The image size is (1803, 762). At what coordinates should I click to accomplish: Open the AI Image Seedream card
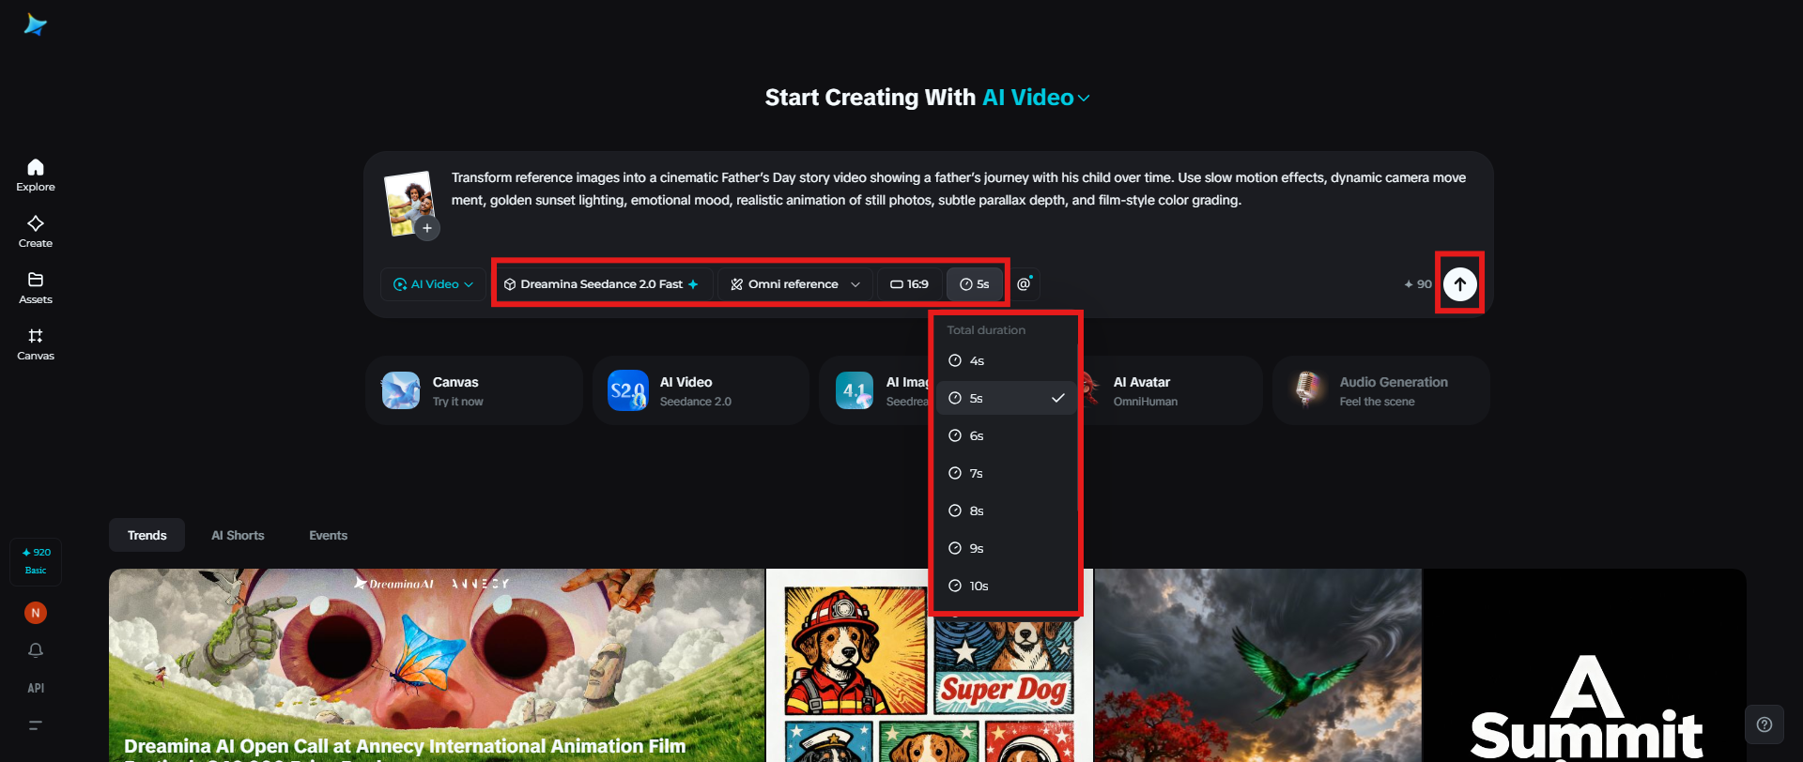click(x=874, y=390)
